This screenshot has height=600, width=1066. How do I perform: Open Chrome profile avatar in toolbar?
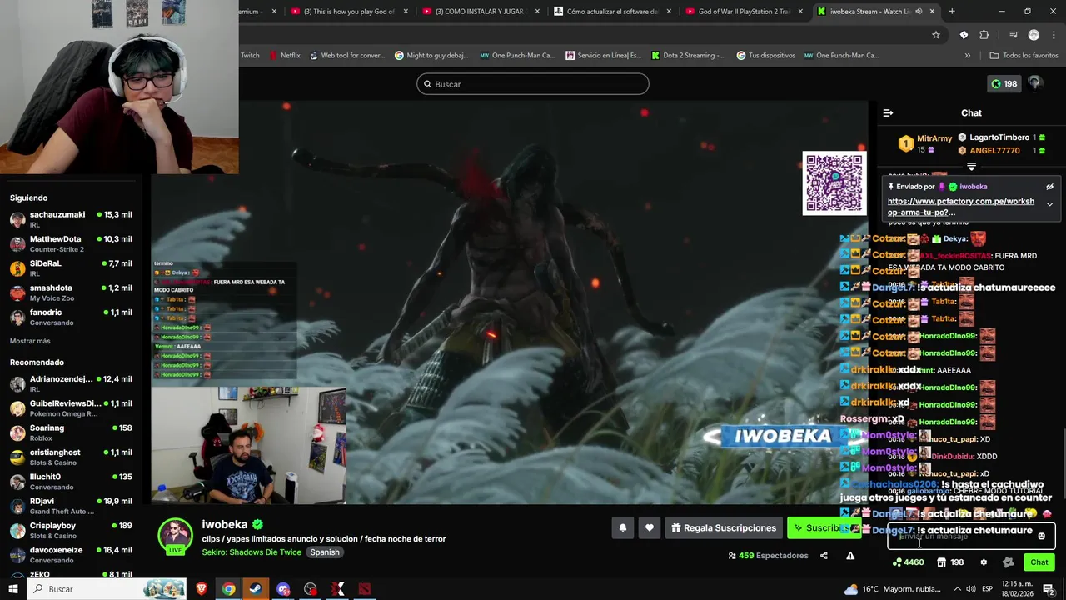click(x=1034, y=35)
